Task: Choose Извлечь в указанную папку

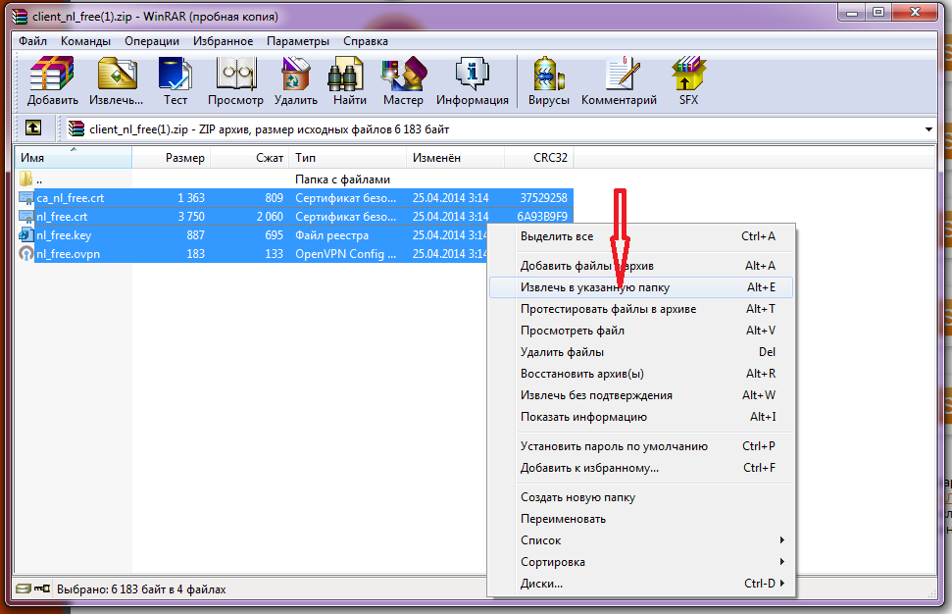Action: coord(641,287)
